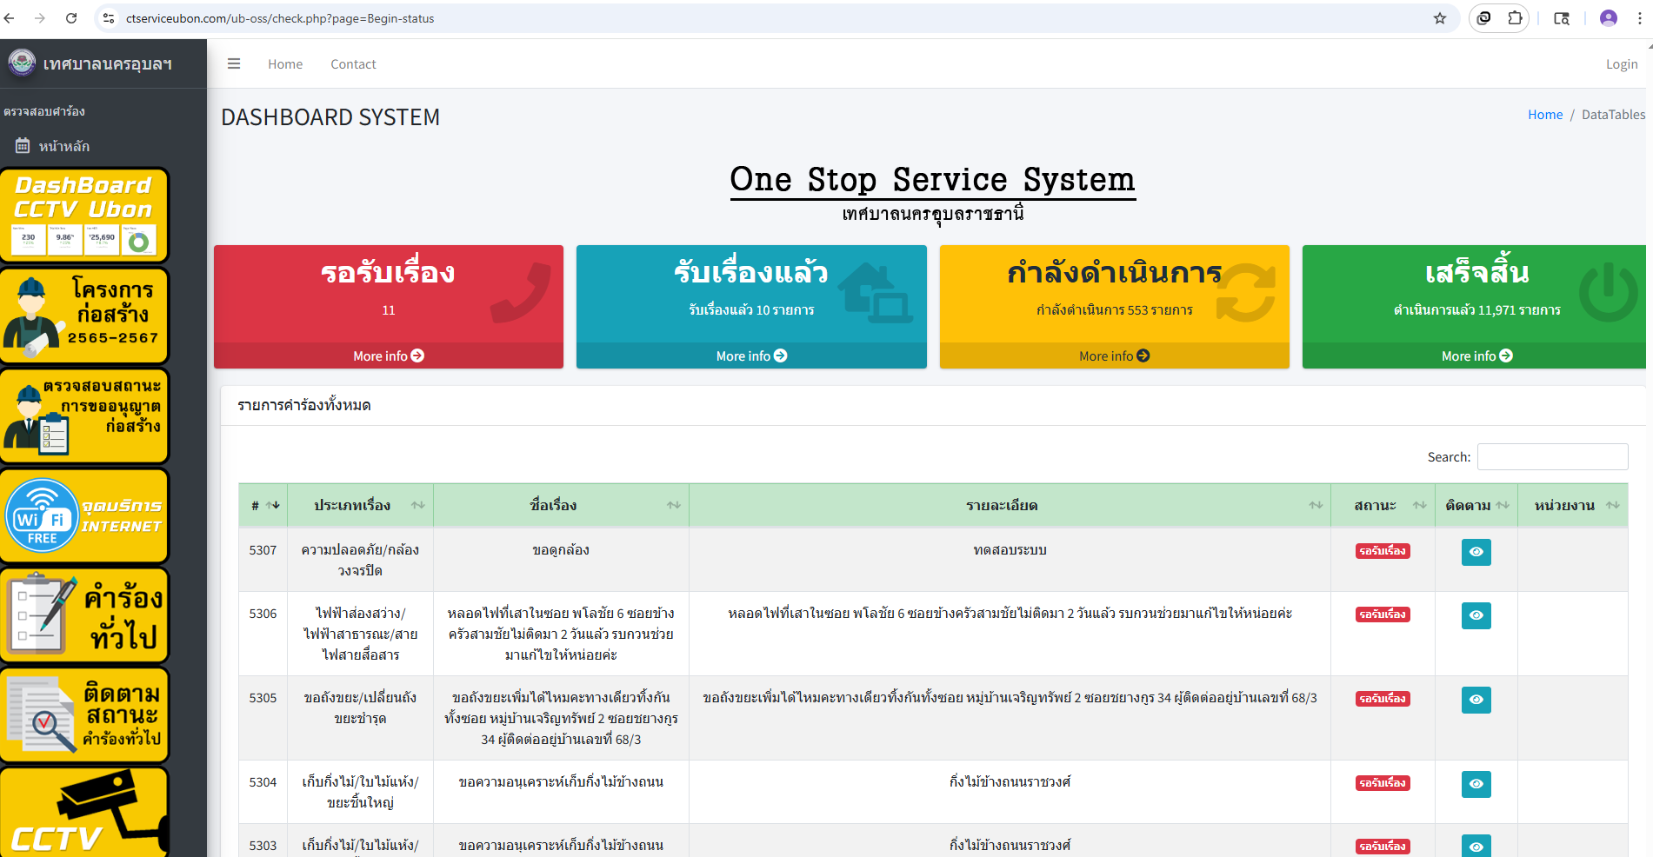Viewport: 1653px width, 857px height.
Task: Open the คำร้องทั่วไป banner
Action: 84,615
